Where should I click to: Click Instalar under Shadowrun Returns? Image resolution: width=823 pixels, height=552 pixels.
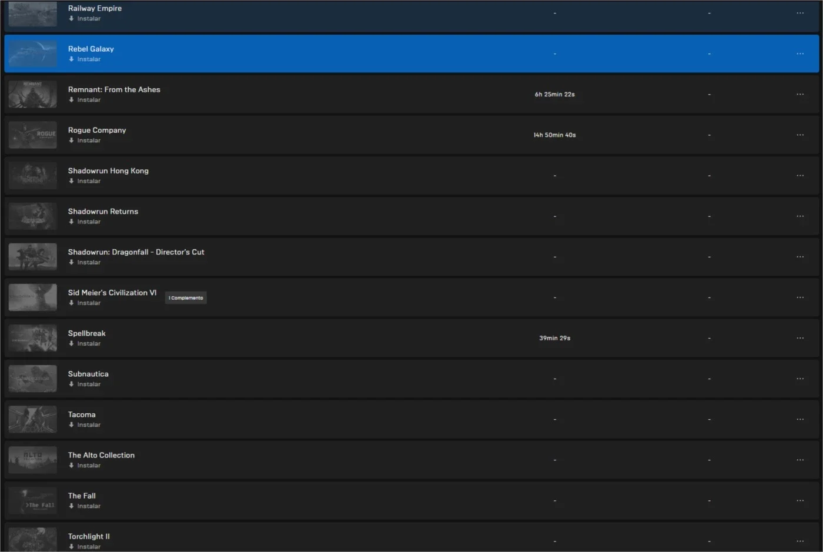pyautogui.click(x=85, y=222)
